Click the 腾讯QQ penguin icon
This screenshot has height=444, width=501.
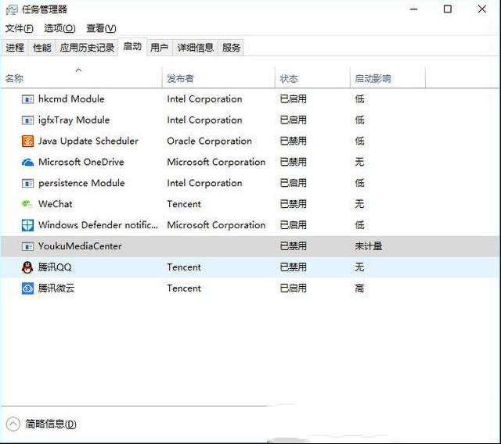point(27,267)
